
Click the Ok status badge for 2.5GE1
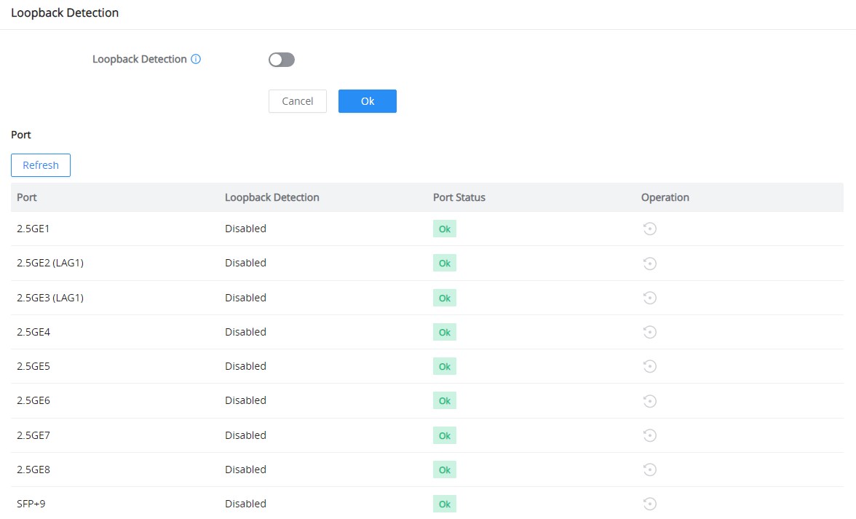pyautogui.click(x=444, y=229)
